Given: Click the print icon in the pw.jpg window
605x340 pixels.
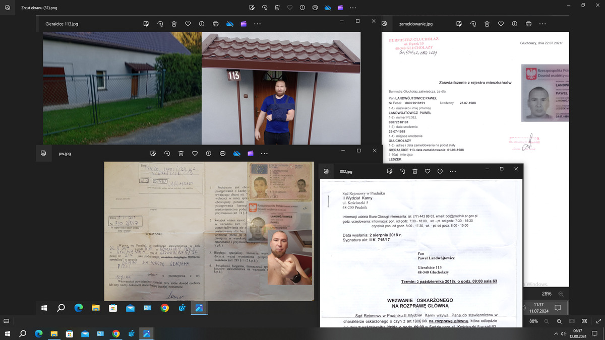Looking at the screenshot, I should (222, 153).
